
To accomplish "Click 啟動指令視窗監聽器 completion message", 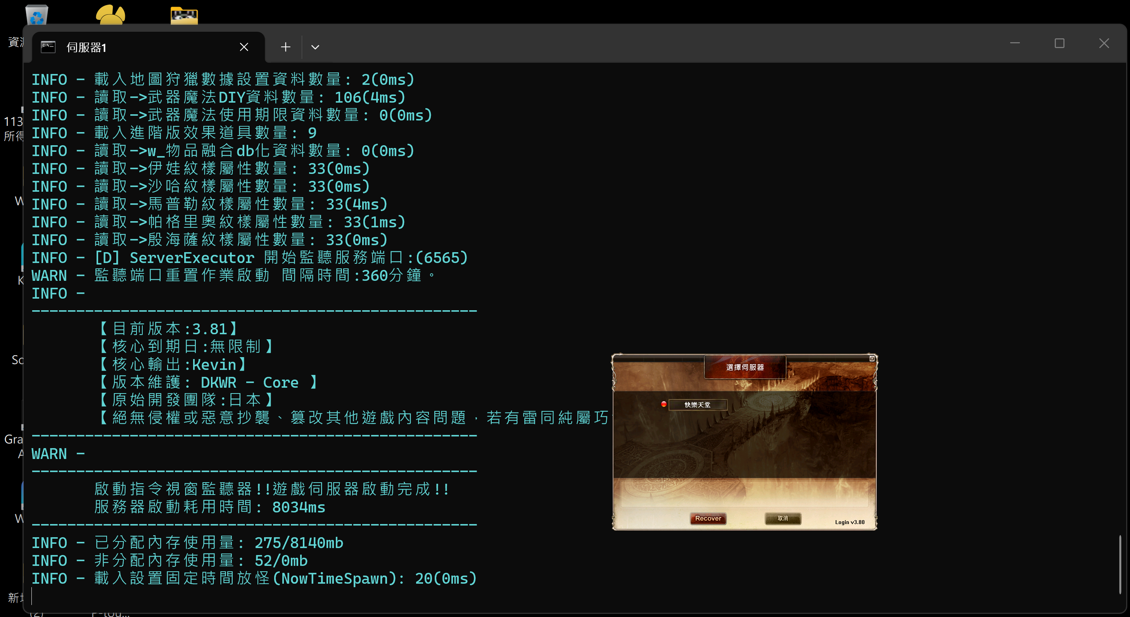I will [272, 489].
